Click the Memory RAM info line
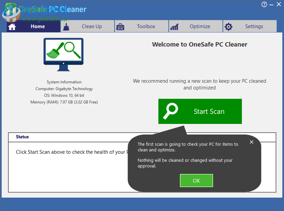 click(63, 102)
